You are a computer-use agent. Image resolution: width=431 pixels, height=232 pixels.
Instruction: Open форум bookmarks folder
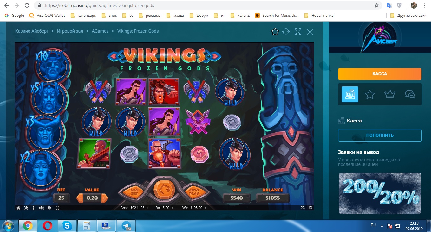(199, 15)
